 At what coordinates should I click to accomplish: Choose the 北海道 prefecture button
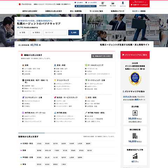point(39,143)
